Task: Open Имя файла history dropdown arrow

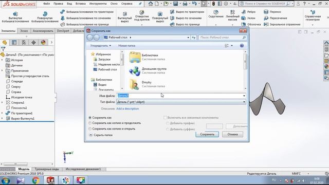Action: (x=244, y=96)
